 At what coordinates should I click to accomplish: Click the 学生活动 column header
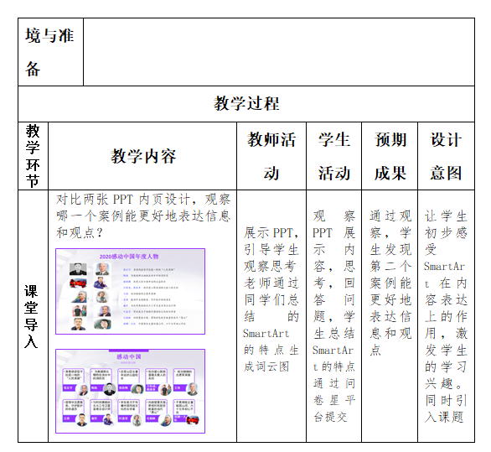pyautogui.click(x=333, y=156)
